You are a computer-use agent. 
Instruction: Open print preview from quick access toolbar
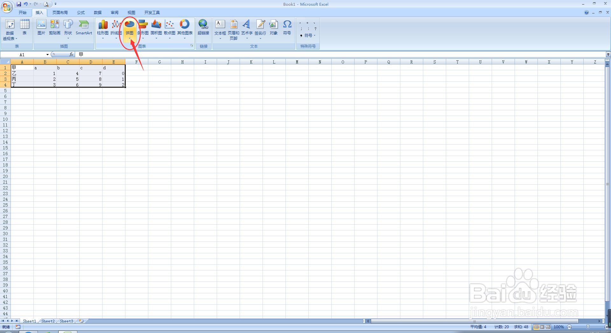46,4
